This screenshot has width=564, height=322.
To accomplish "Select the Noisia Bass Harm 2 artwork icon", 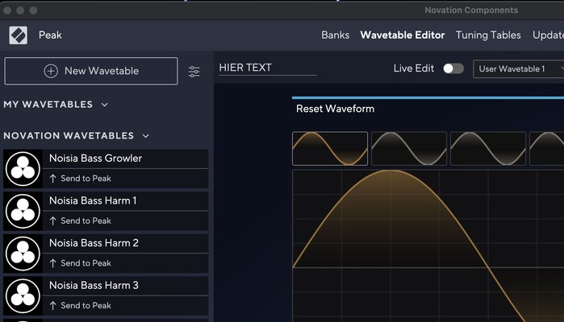I will click(23, 254).
